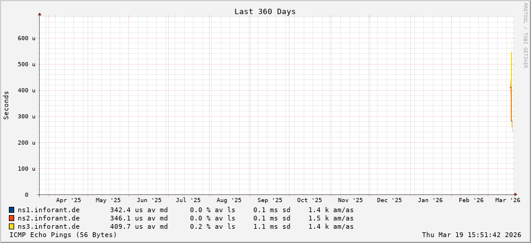Select the ns2.inforant.de legend label
This screenshot has height=243, width=531.
(x=49, y=218)
